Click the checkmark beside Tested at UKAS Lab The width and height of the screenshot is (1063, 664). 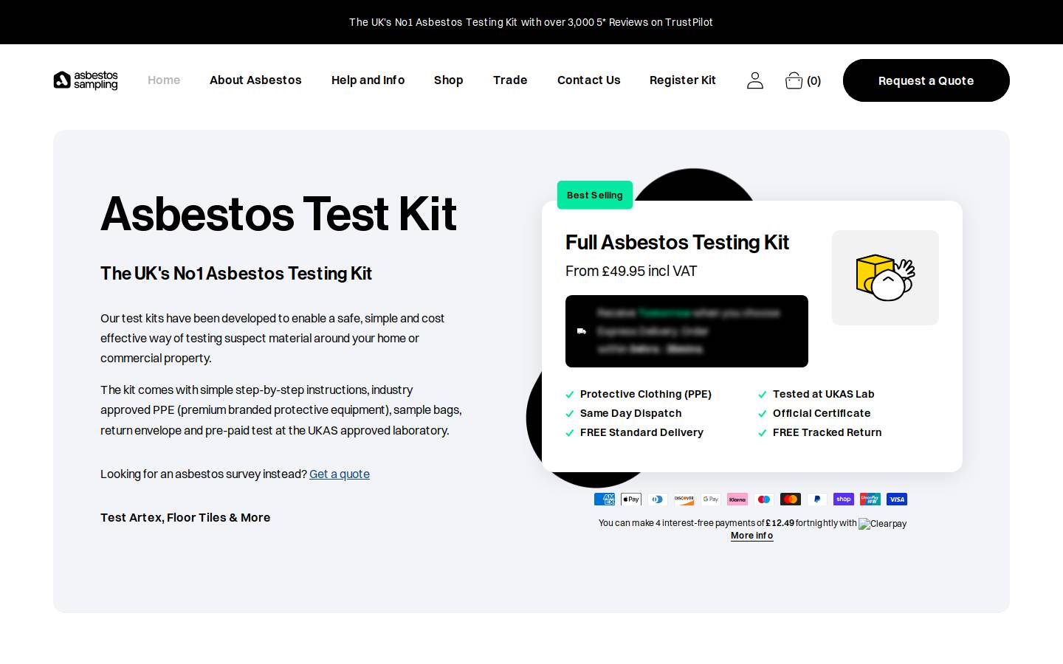[762, 395]
